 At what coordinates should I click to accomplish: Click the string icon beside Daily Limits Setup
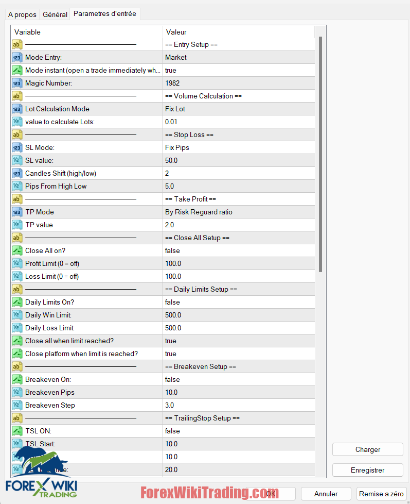point(17,289)
